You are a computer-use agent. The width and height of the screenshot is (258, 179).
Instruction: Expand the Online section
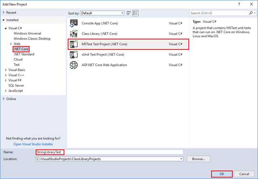coord(4,99)
